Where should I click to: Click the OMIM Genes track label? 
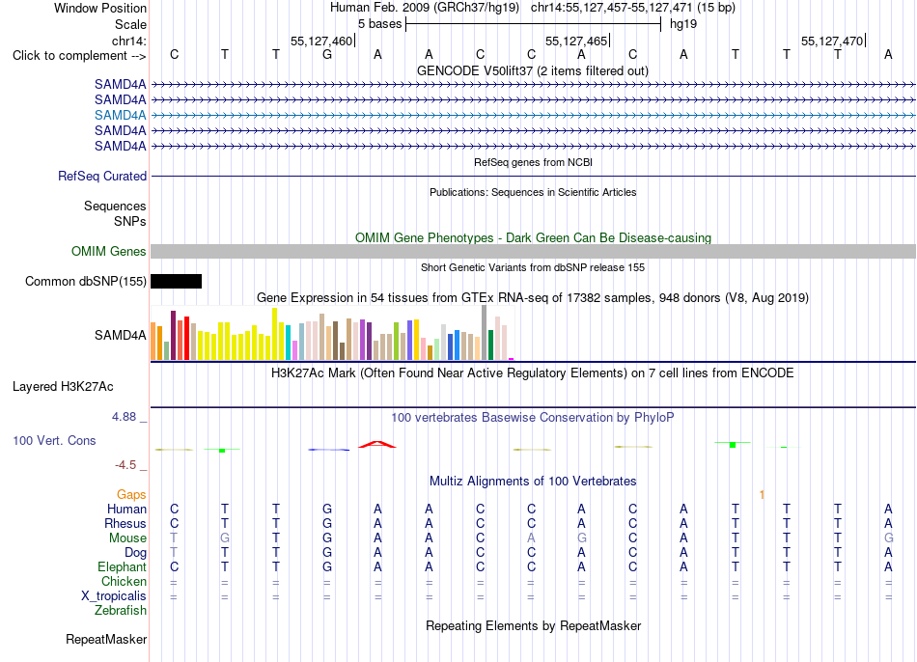coord(109,252)
